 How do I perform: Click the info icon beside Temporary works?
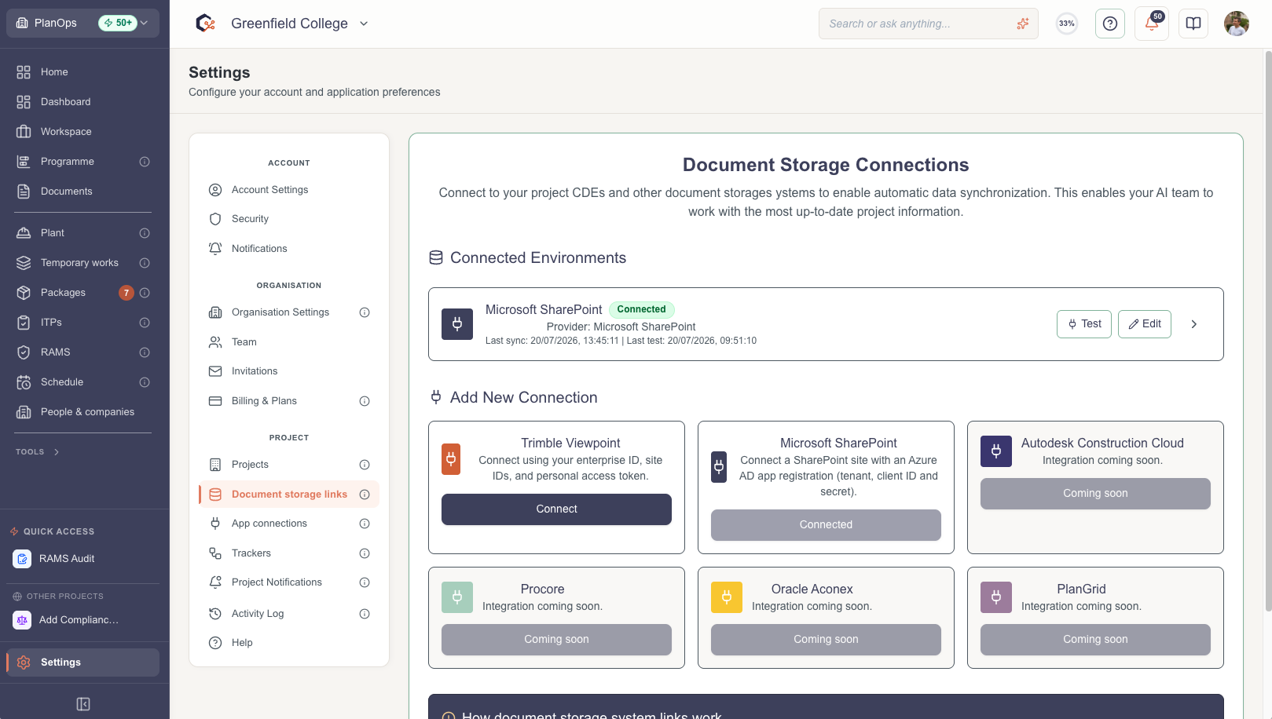click(145, 263)
